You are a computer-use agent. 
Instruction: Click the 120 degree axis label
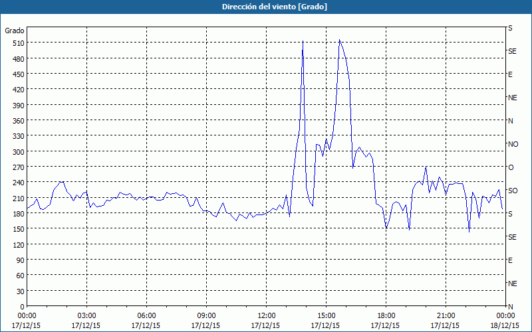[x=19, y=244]
